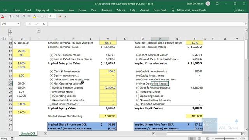Click the Cancel X icon in formula bar
Screen dimensions: 249x140
[30, 24]
